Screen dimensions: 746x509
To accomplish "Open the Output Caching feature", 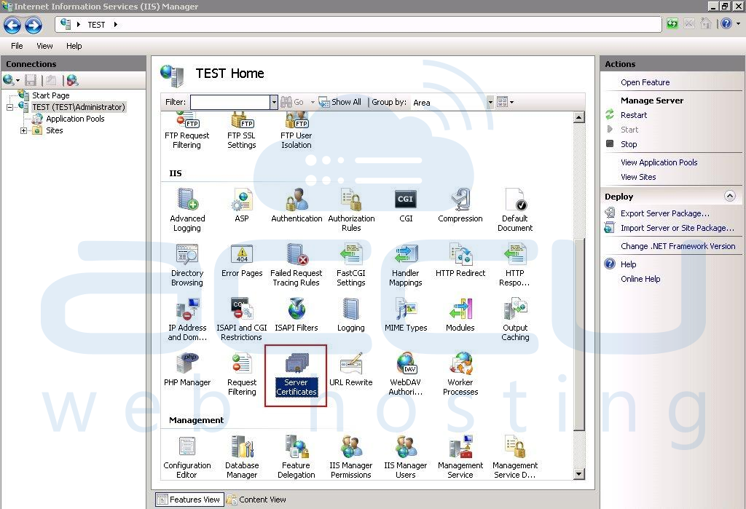I will pos(515,320).
